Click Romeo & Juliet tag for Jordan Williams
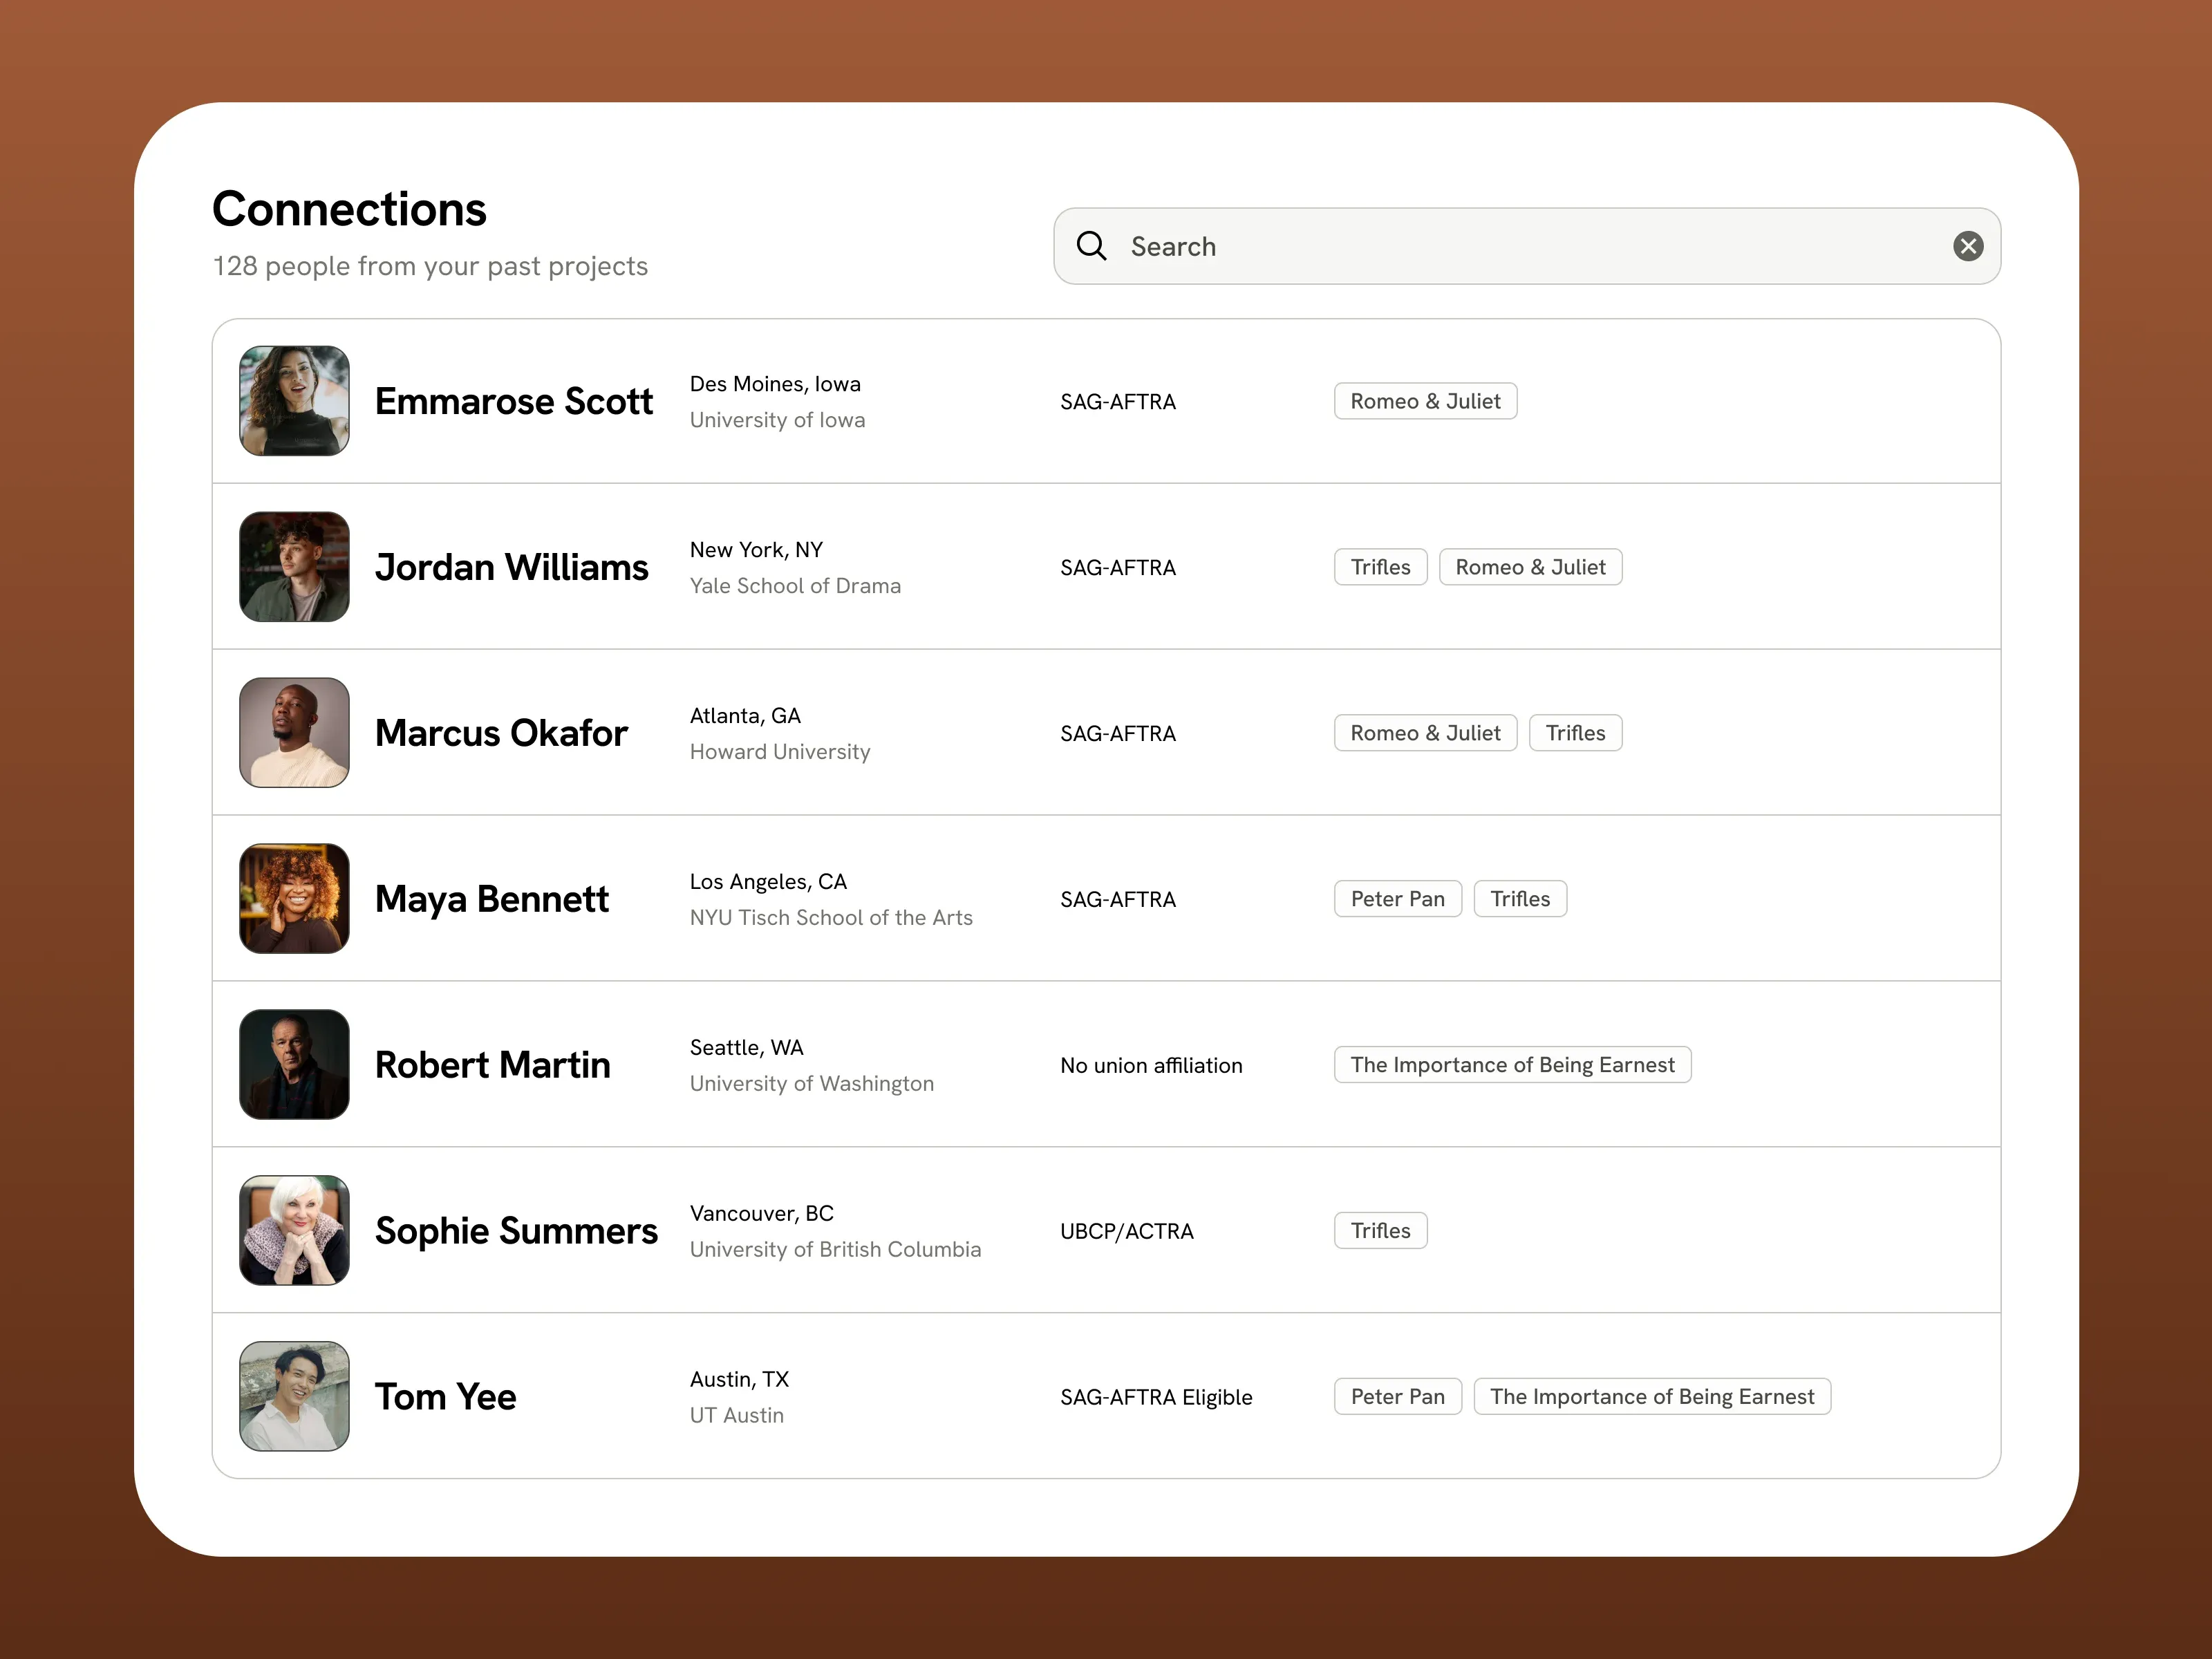Screen dimensions: 2212x1659 pos(1530,567)
